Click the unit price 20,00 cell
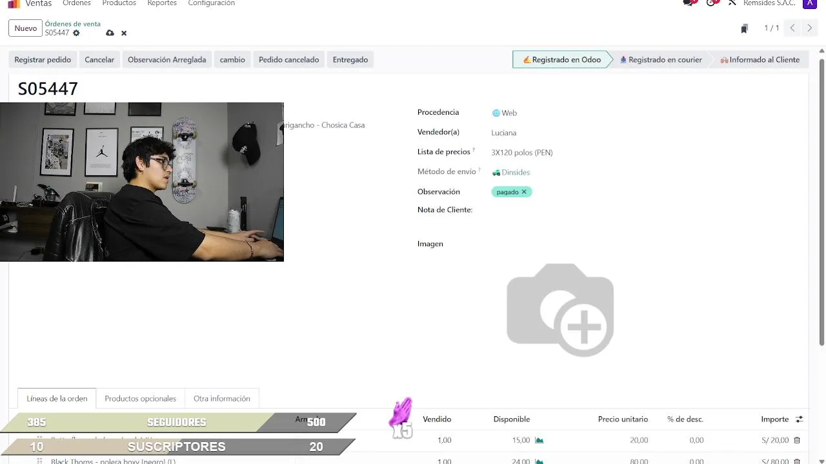 (639, 440)
